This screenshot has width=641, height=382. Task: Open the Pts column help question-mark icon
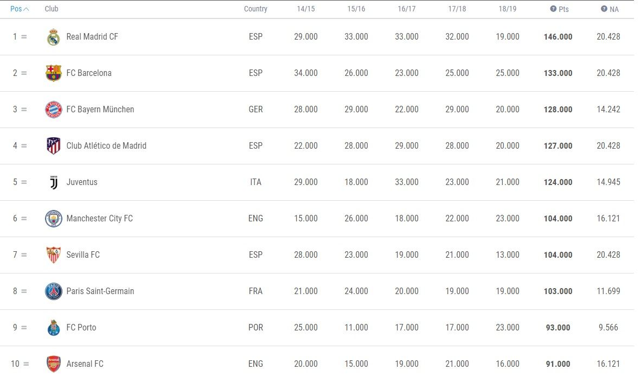(553, 9)
